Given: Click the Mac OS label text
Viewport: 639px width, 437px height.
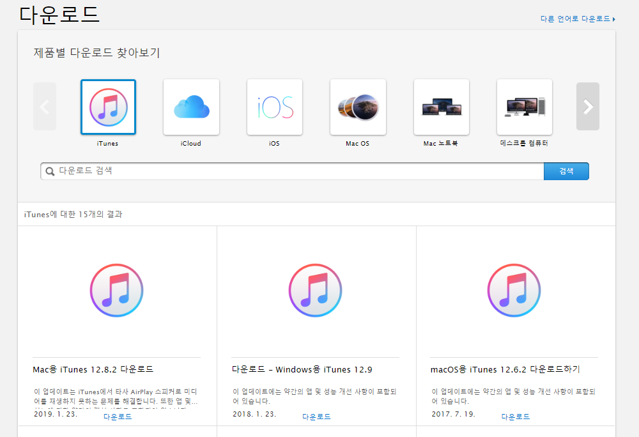Looking at the screenshot, I should 357,143.
